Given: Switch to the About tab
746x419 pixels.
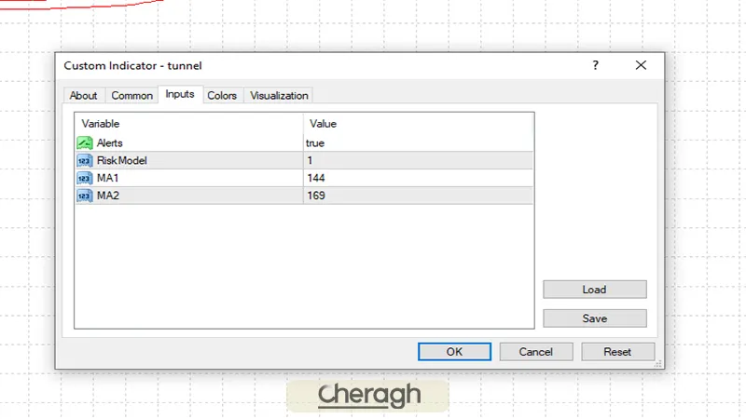Looking at the screenshot, I should (83, 95).
